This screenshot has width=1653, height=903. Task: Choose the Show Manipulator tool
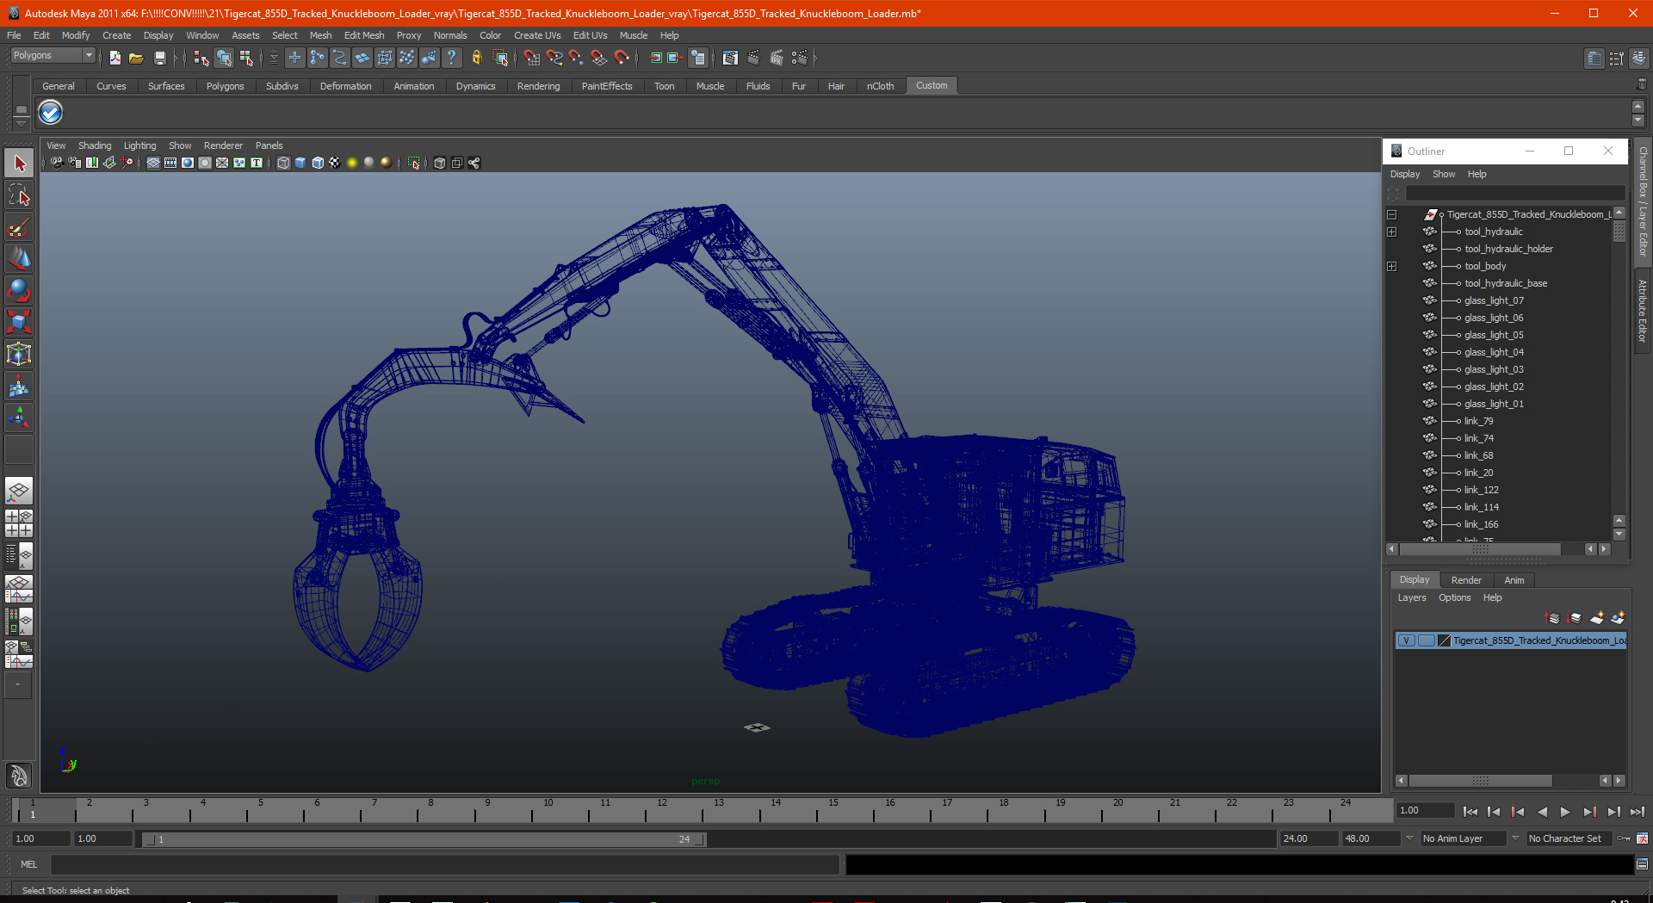pyautogui.click(x=19, y=418)
